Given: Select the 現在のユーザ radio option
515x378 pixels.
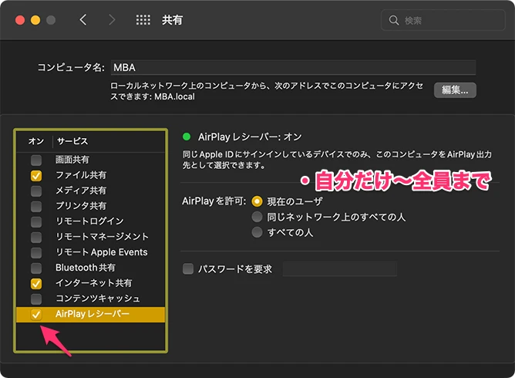Looking at the screenshot, I should [x=257, y=201].
